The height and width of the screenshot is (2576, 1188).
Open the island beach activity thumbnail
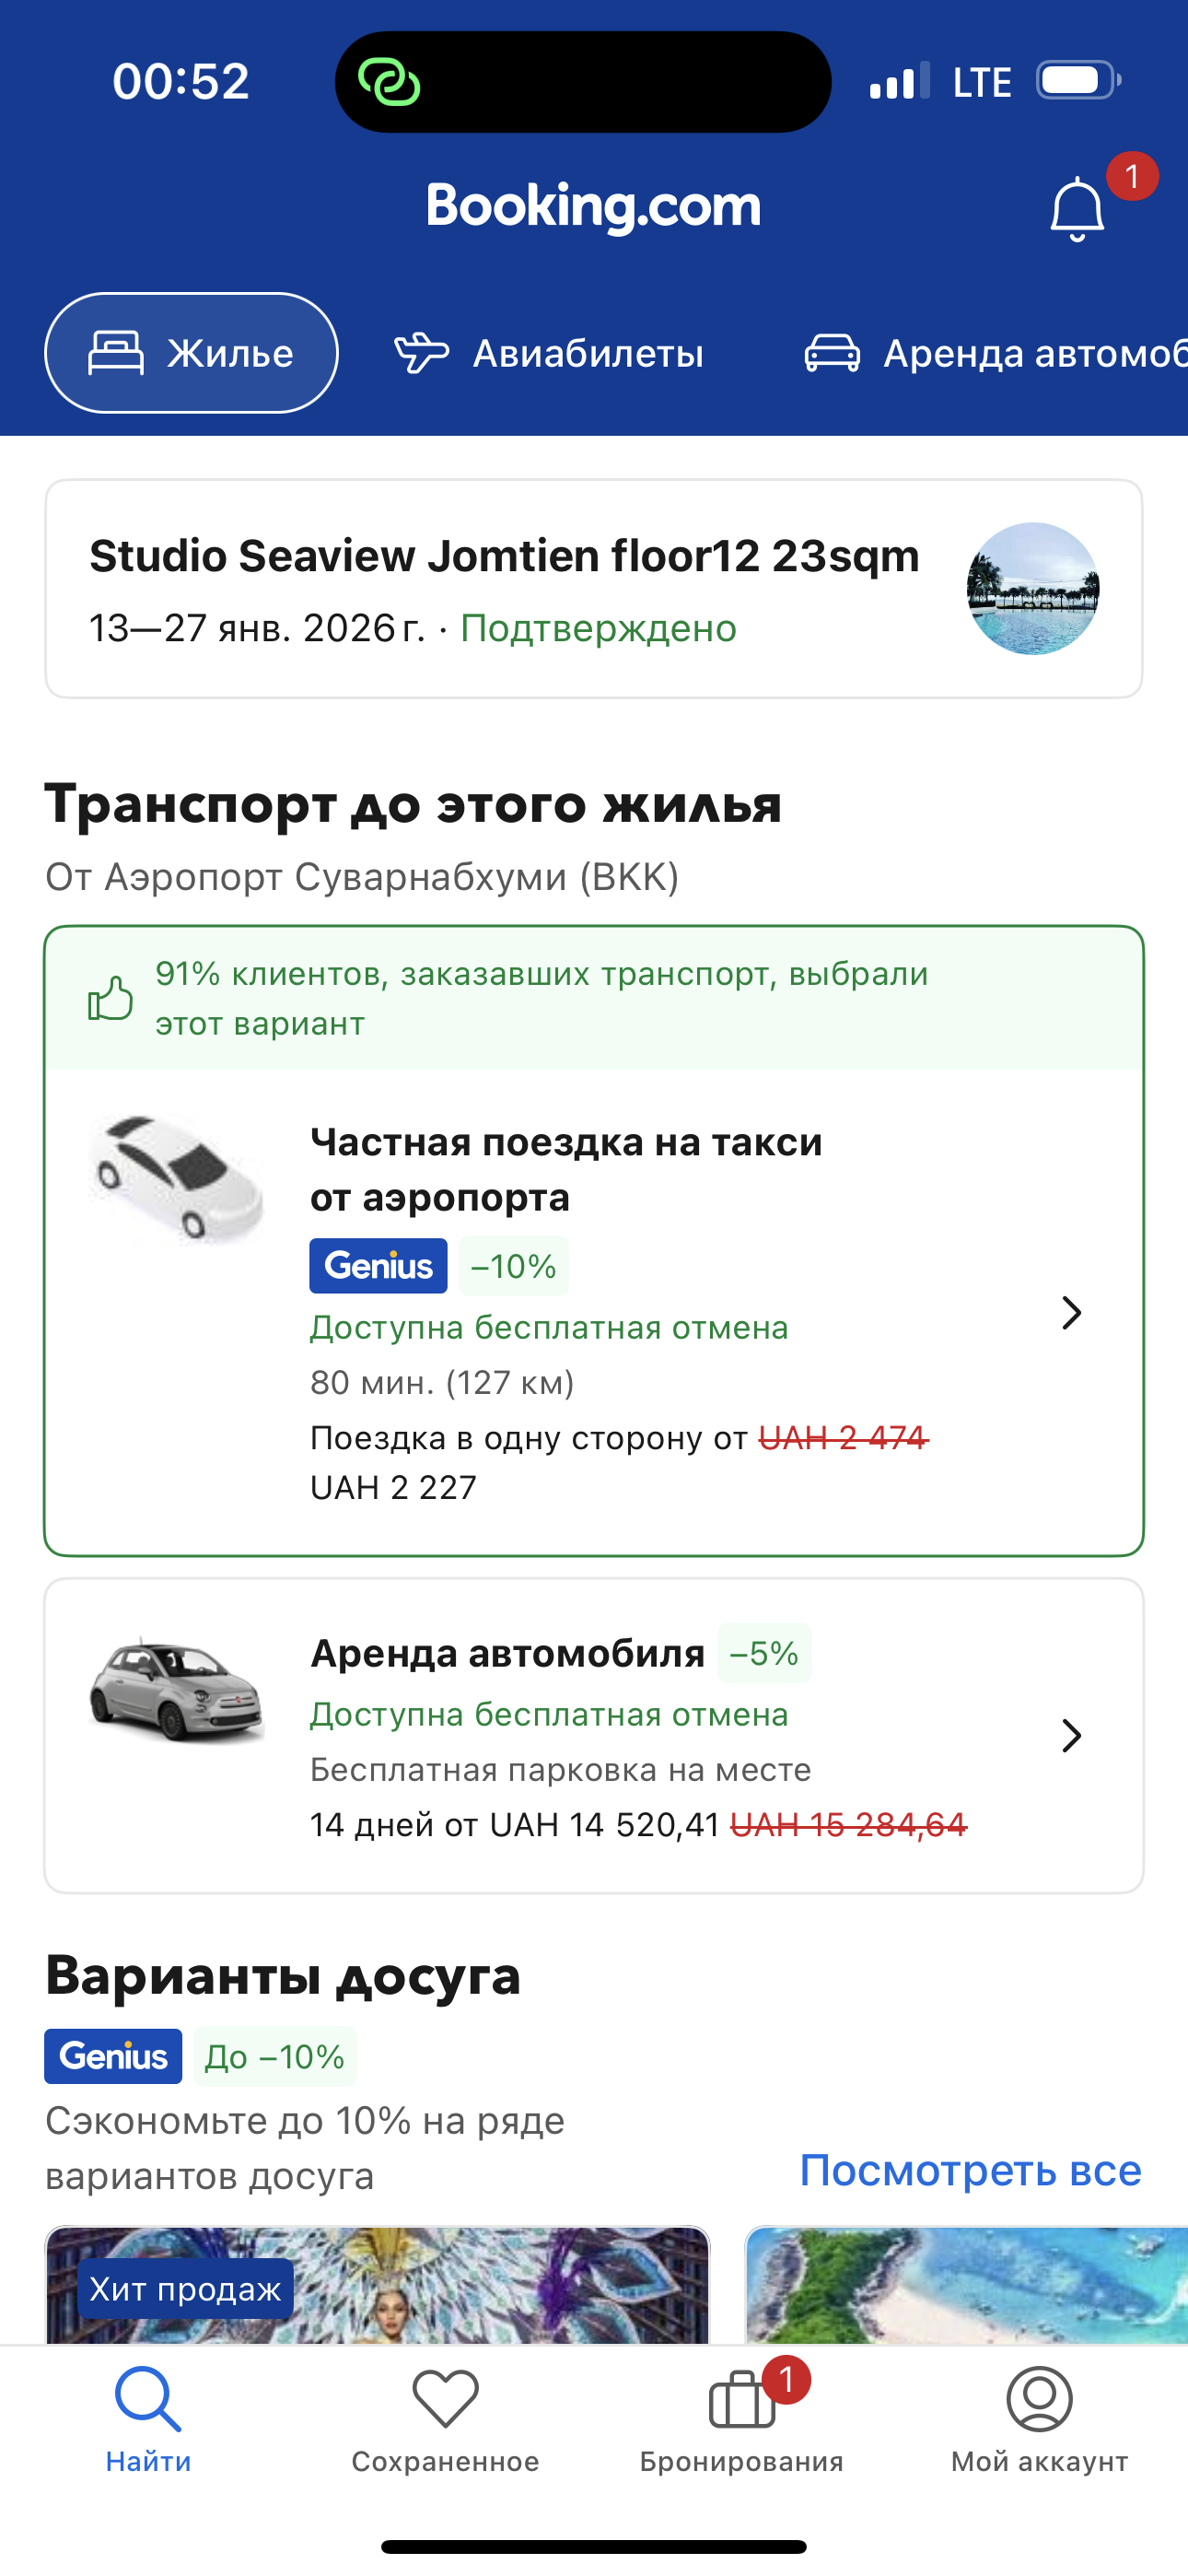pyautogui.click(x=966, y=2286)
